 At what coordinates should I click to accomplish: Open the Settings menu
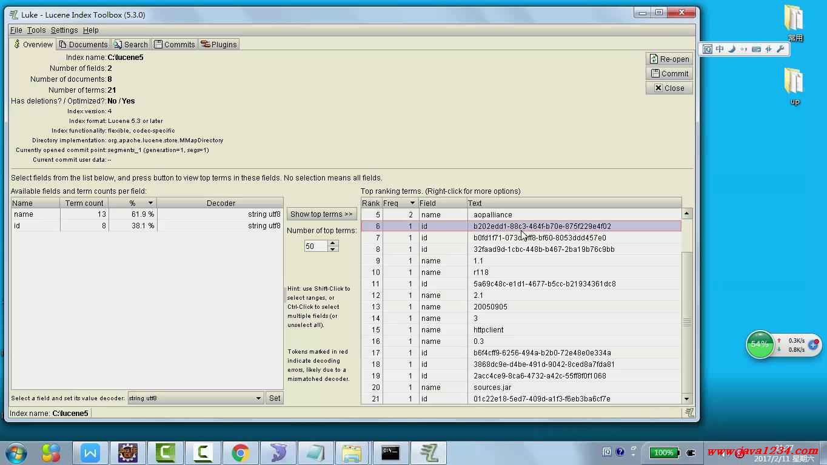(x=64, y=30)
